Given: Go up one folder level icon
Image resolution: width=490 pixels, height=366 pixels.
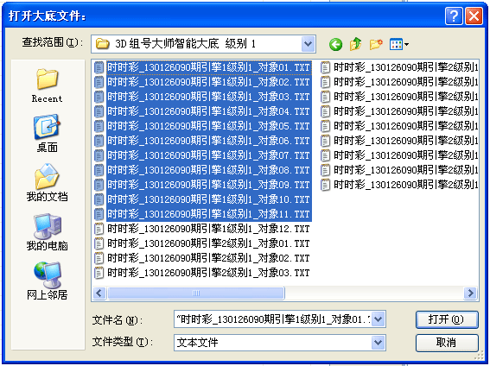Looking at the screenshot, I should [356, 44].
